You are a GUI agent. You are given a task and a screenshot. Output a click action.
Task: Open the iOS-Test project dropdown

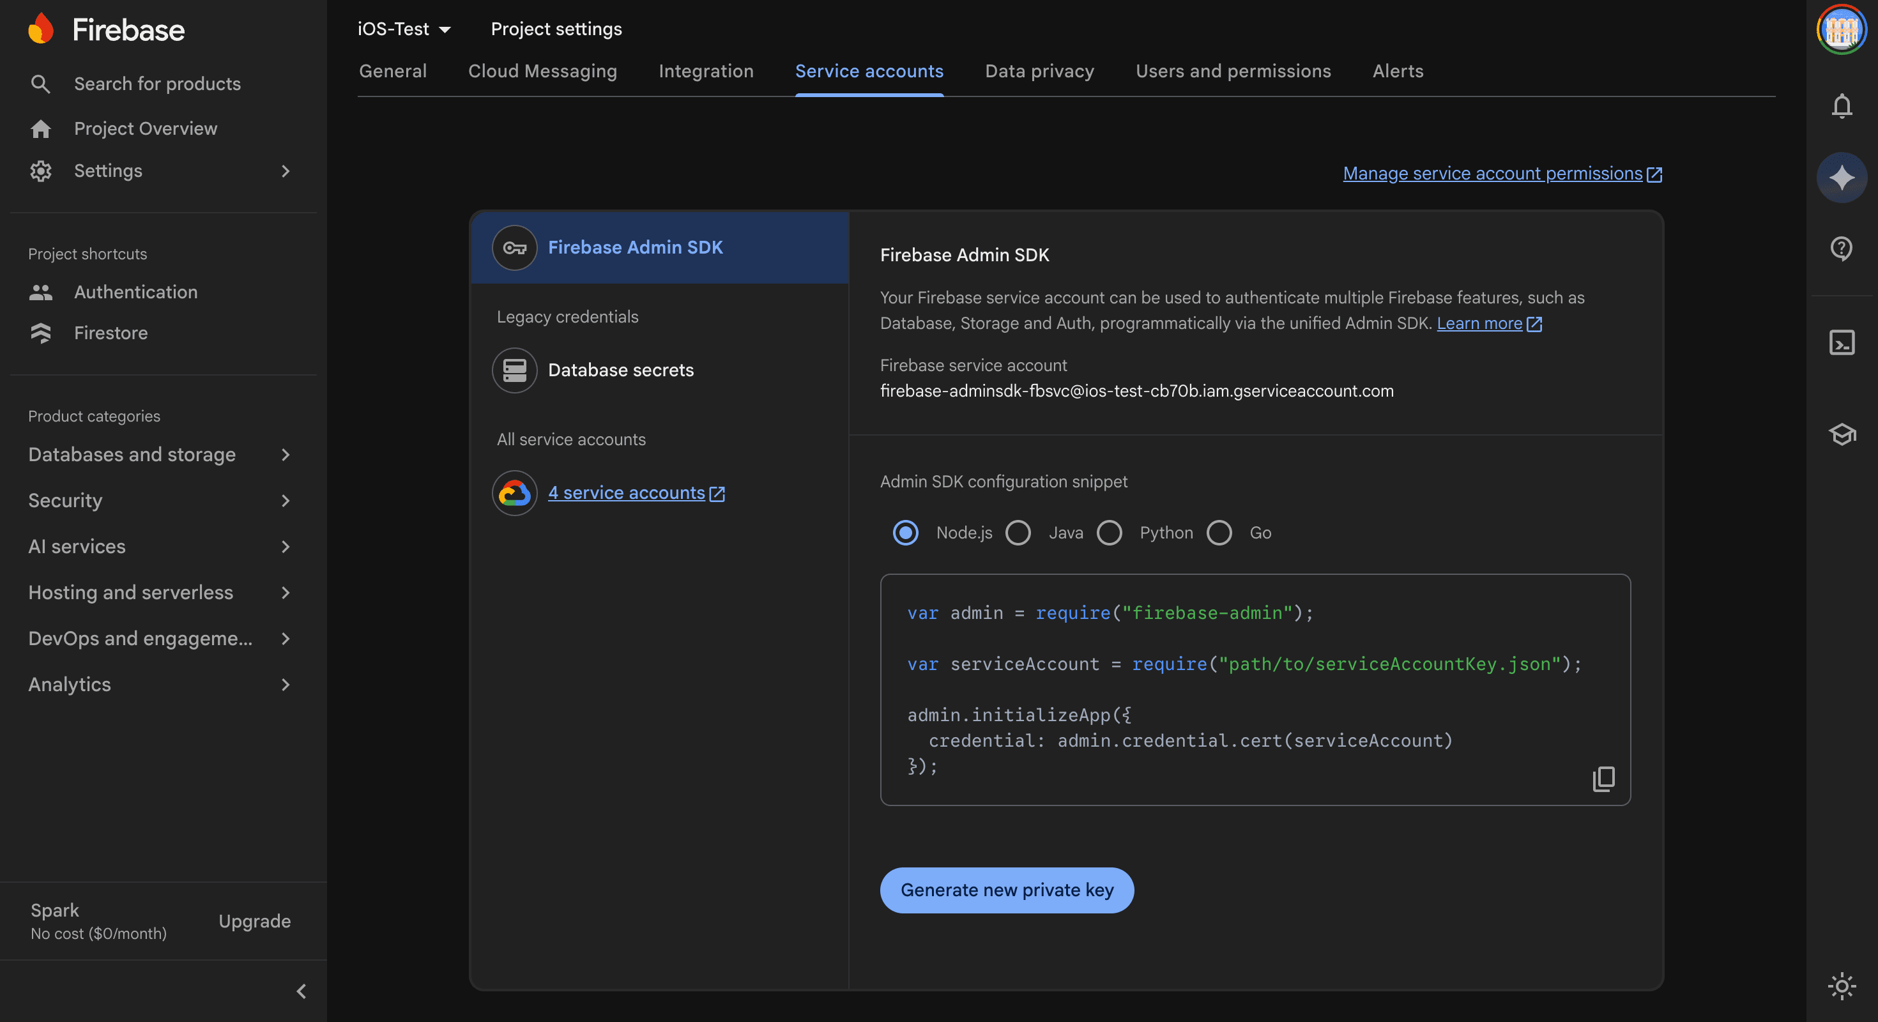404,29
